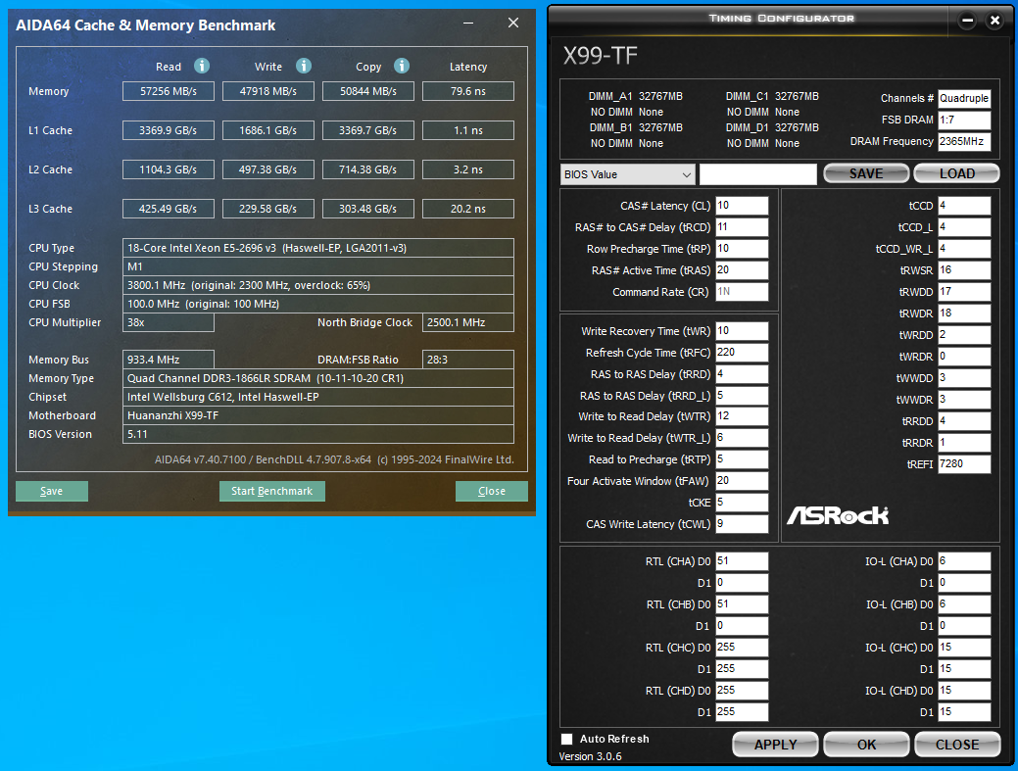Select the RTL (CHD) D0 field
The width and height of the screenshot is (1018, 771).
tap(742, 691)
